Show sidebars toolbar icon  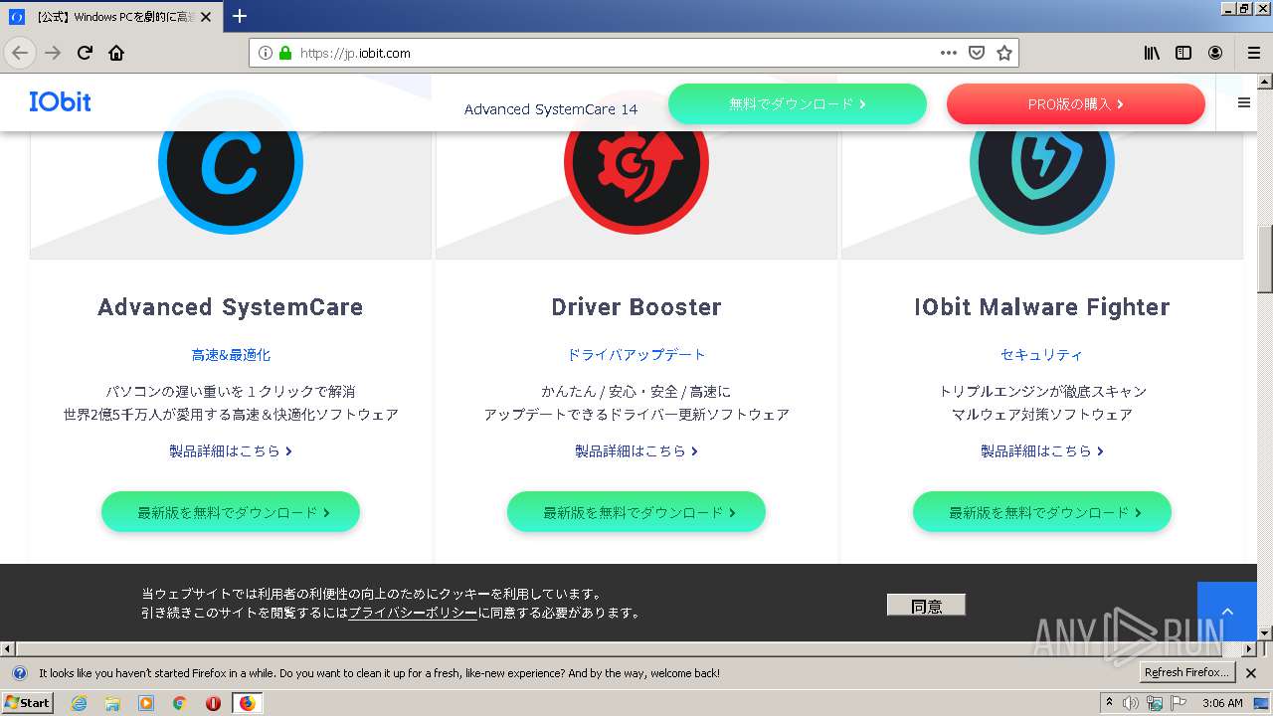[1183, 53]
